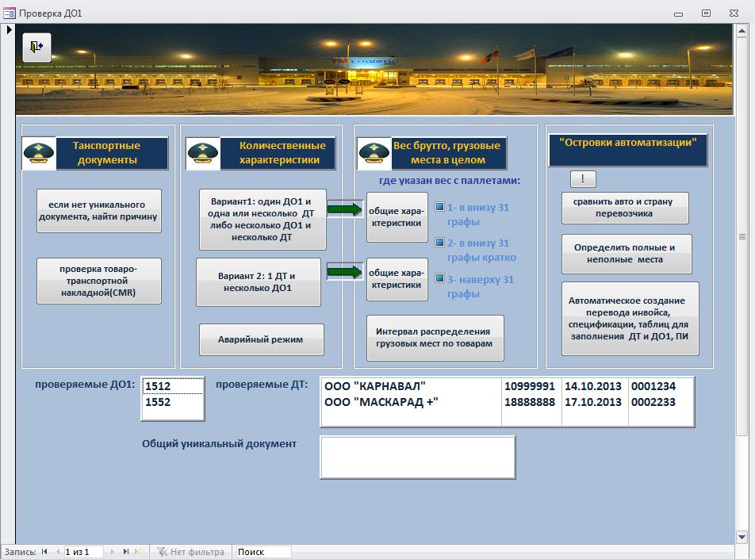Open the form icon menu beside Проверка ДО1 title

tap(10, 13)
